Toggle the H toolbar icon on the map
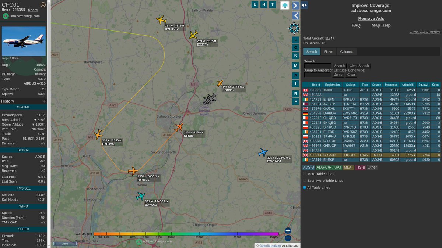Image resolution: width=442 pixels, height=248 pixels. tap(264, 4)
